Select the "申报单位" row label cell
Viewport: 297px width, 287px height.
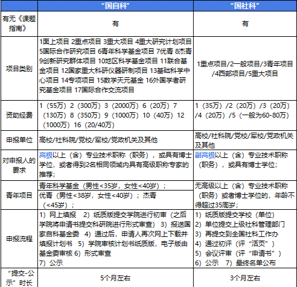pos(19,140)
